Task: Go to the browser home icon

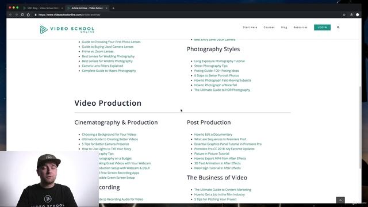Action: [x=28, y=14]
